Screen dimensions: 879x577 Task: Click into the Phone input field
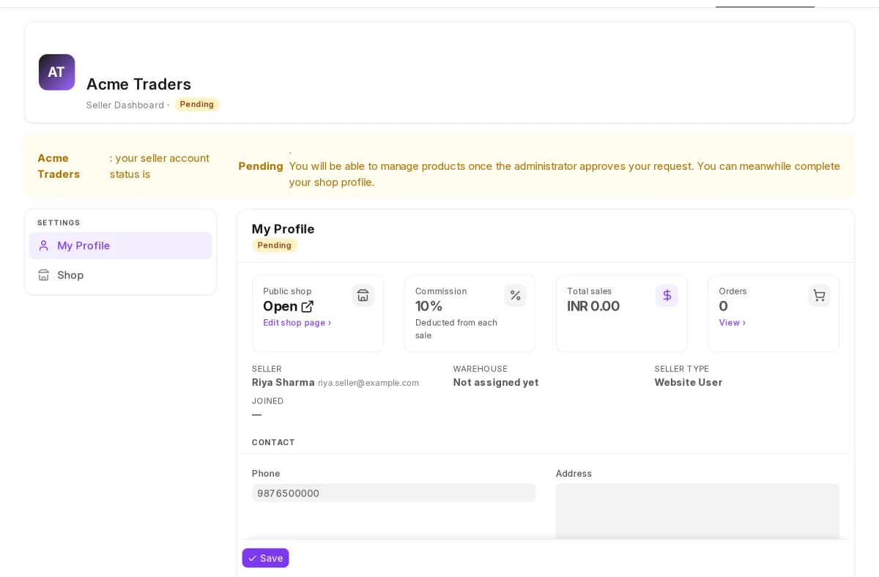pos(393,493)
